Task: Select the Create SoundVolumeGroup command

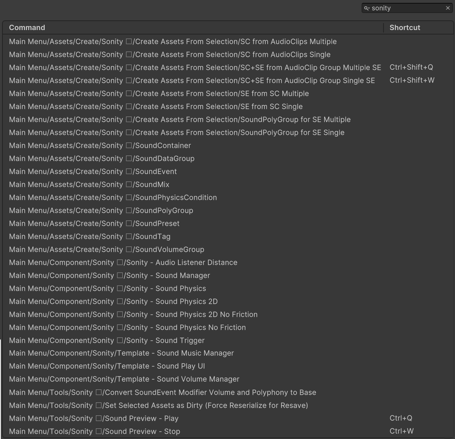Action: pyautogui.click(x=227, y=249)
